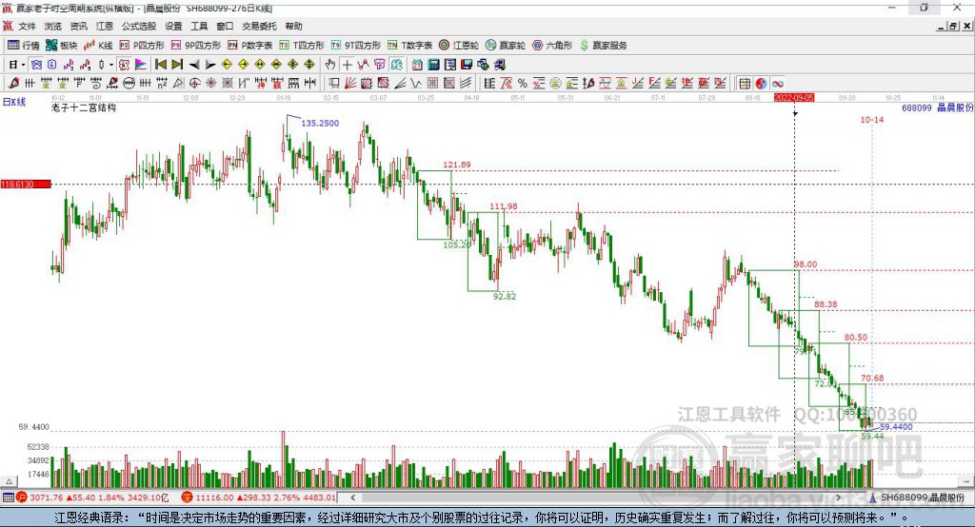The image size is (975, 527).
Task: Restore the inner chart window
Action: [953, 26]
